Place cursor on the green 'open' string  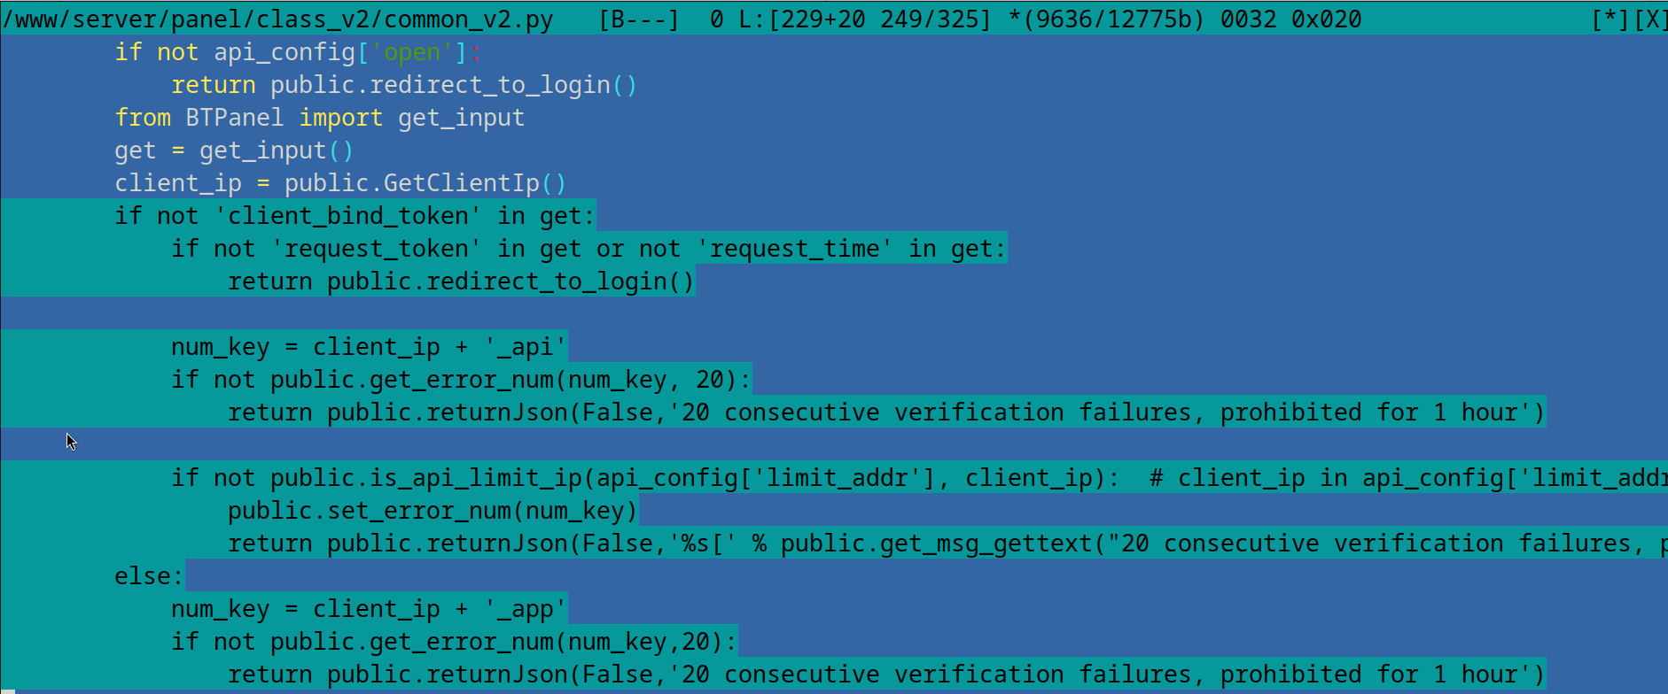[x=411, y=52]
